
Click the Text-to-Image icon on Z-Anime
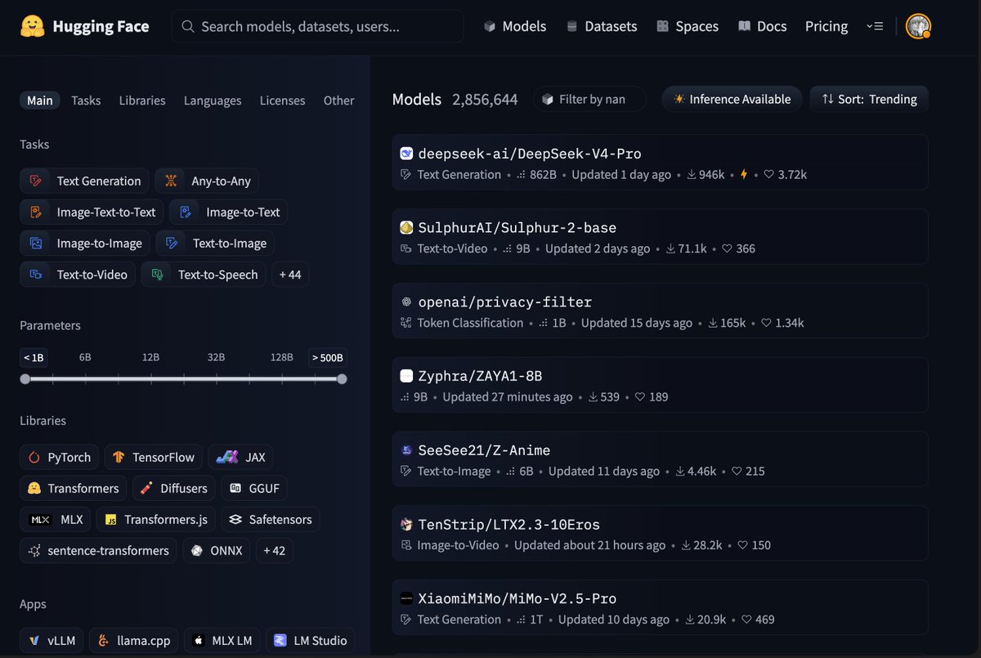pyautogui.click(x=405, y=472)
